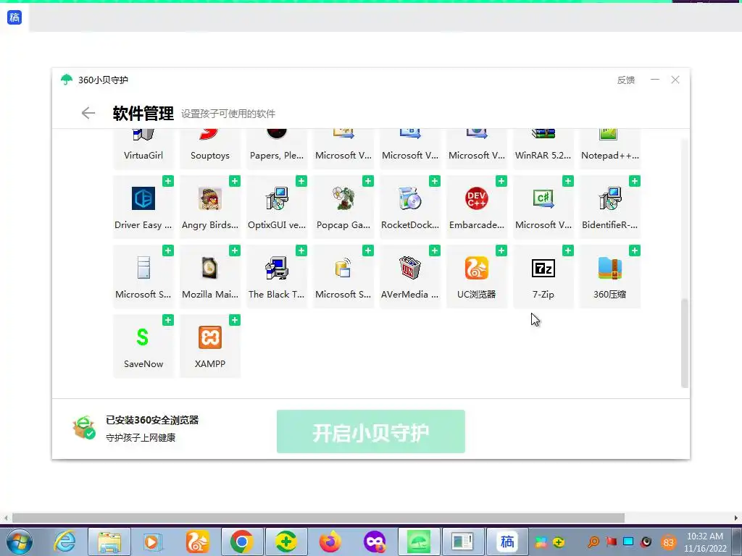Click the Souptoys label
The height and width of the screenshot is (556, 742).
210,155
